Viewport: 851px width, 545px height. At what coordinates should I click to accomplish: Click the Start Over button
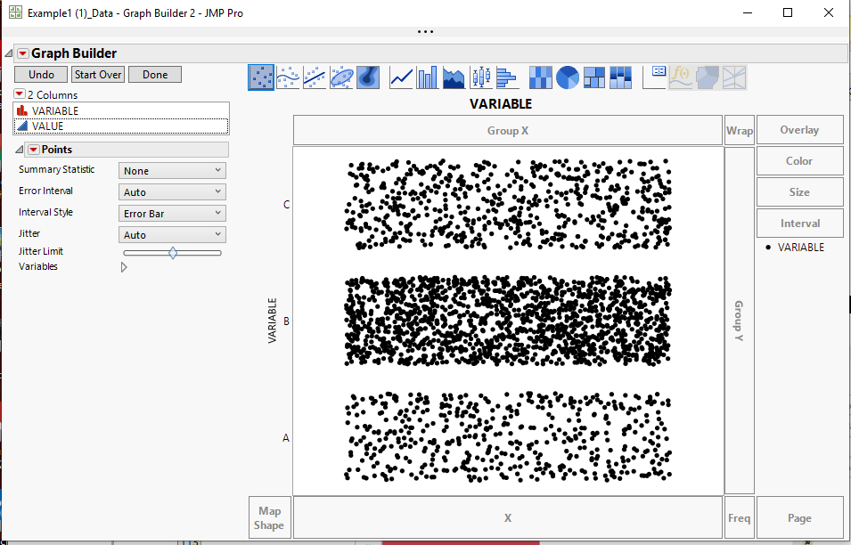(x=97, y=74)
